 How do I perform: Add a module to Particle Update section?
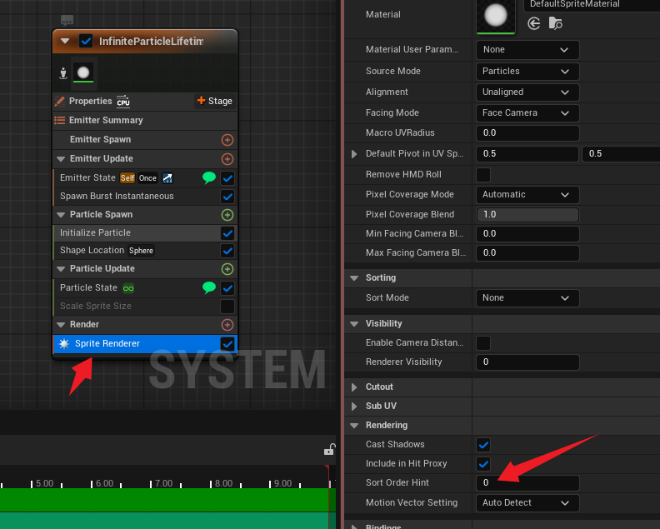tap(227, 269)
